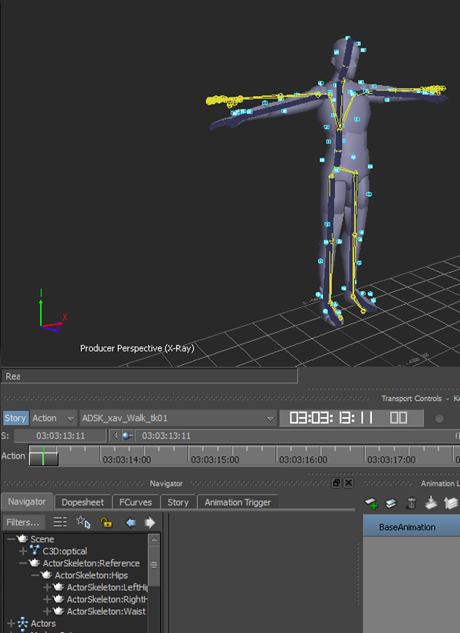The image size is (460, 633).
Task: Expand the ActorSkeleton:LeftHip node
Action: [47, 587]
